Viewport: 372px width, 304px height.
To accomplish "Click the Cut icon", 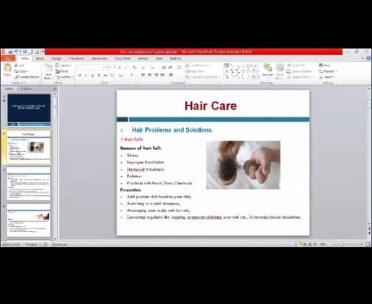I will [16, 65].
